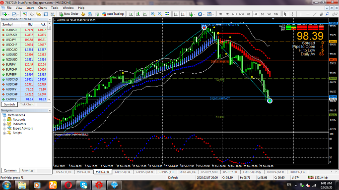Switch to the MN timeframe

(x=276, y=14)
